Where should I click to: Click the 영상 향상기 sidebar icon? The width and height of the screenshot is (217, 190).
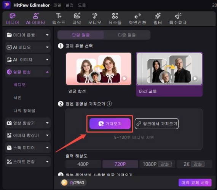(9, 123)
